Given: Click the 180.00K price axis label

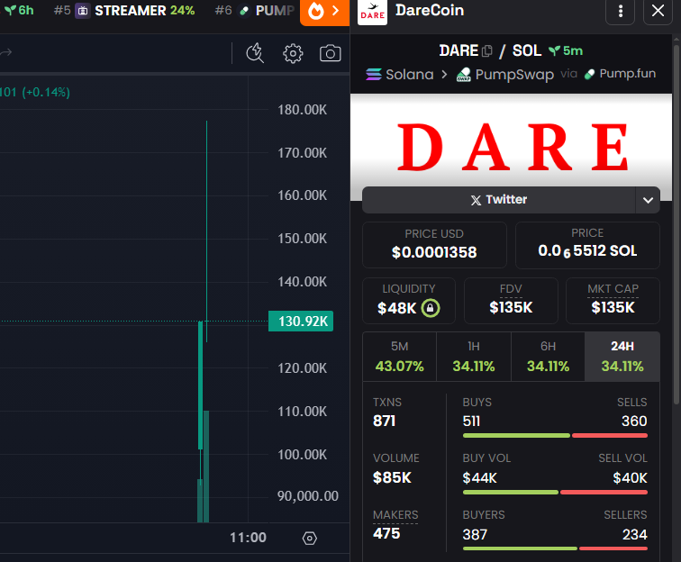Looking at the screenshot, I should click(x=303, y=110).
